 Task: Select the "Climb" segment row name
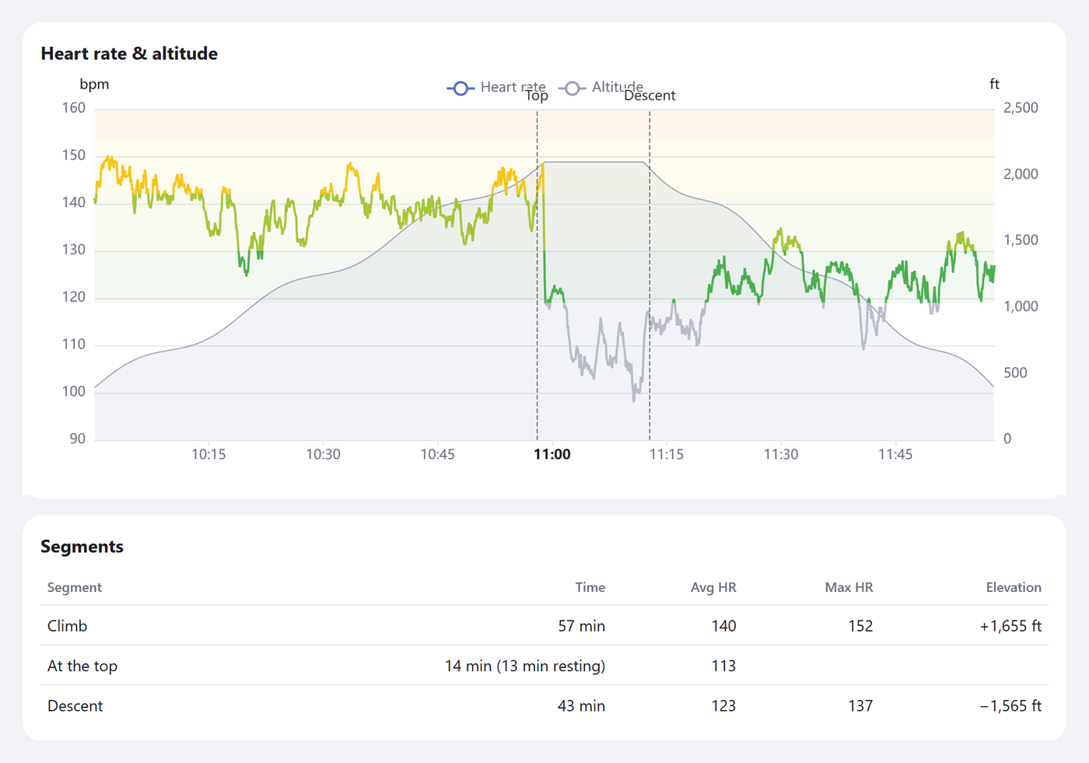pos(67,626)
